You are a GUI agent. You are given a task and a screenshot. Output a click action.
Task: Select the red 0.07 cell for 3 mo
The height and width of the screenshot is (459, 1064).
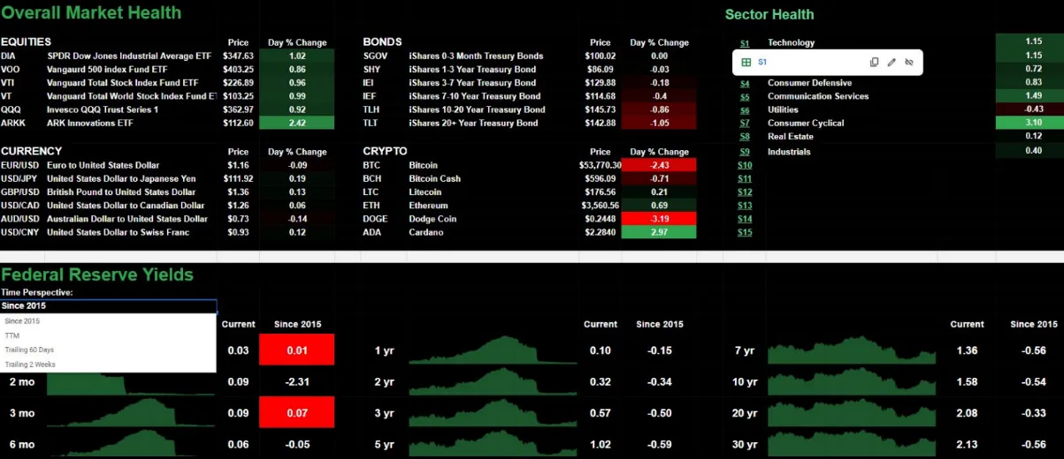point(296,413)
